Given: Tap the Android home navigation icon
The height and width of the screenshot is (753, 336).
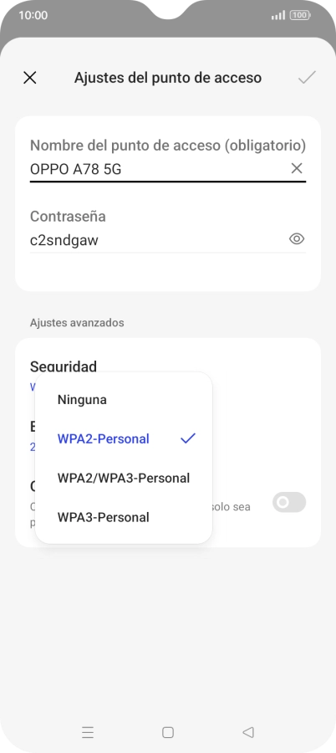Looking at the screenshot, I should (168, 732).
